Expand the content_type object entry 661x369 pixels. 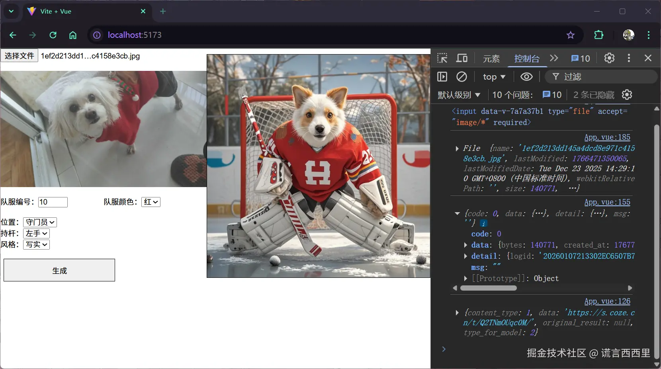457,313
